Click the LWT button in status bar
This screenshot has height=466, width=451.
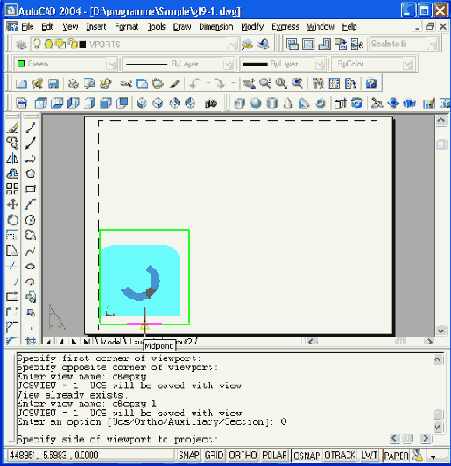pyautogui.click(x=370, y=455)
